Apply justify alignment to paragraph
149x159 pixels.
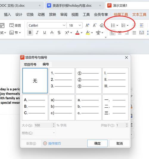point(134,33)
